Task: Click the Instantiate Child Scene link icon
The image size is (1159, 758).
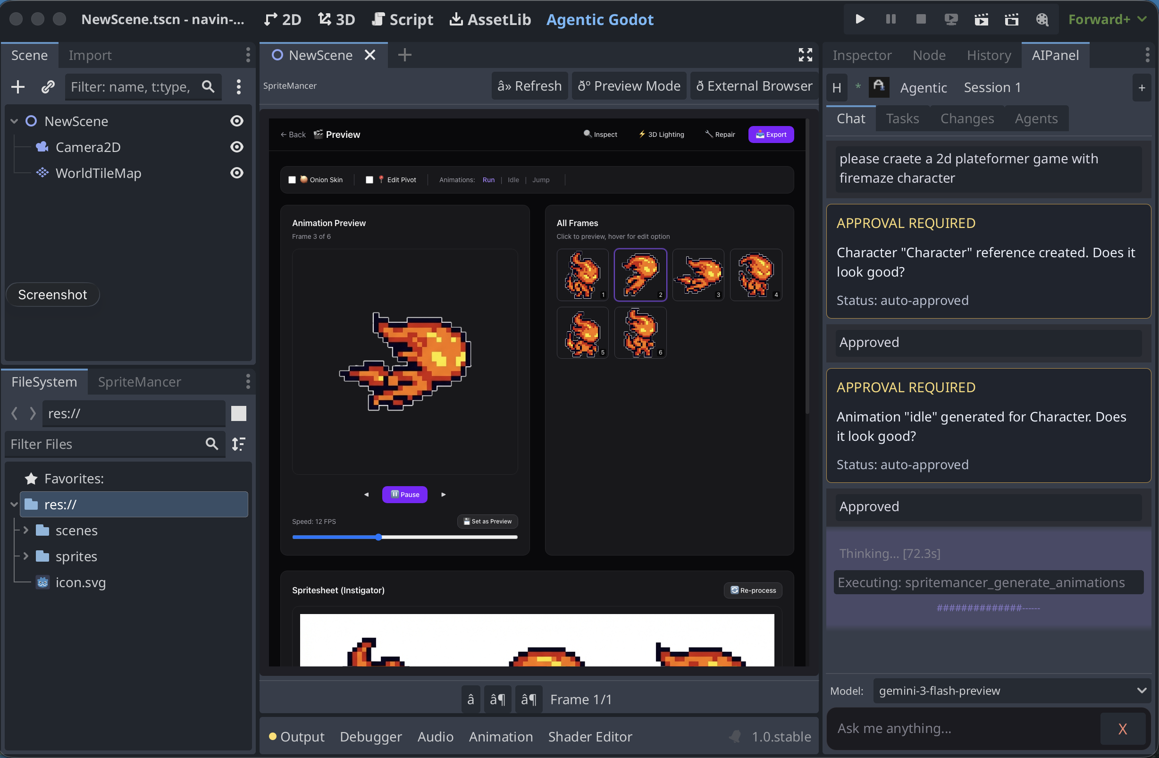Action: [48, 87]
